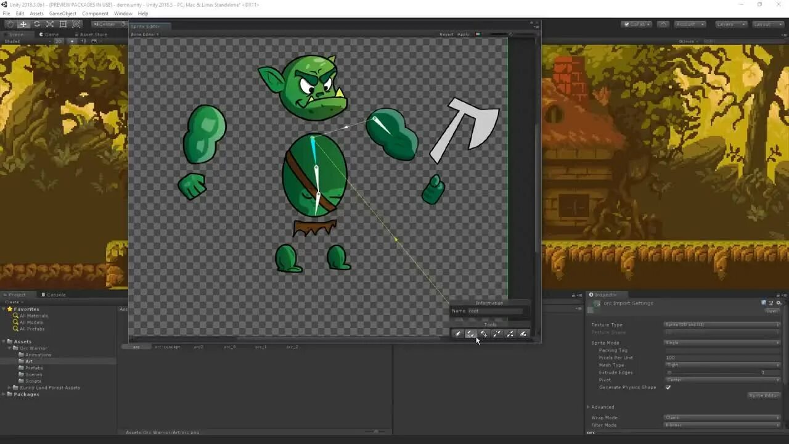The height and width of the screenshot is (444, 789).
Task: Open the Mesh Type dropdown
Action: [722, 365]
